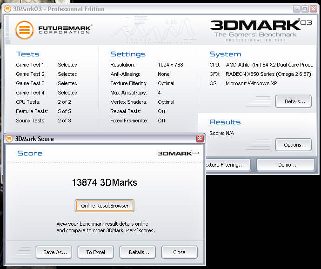Viewport: 321px width, 269px height.
Task: Click 3DMARK03 logo in Score dialog
Action: [x=178, y=153]
